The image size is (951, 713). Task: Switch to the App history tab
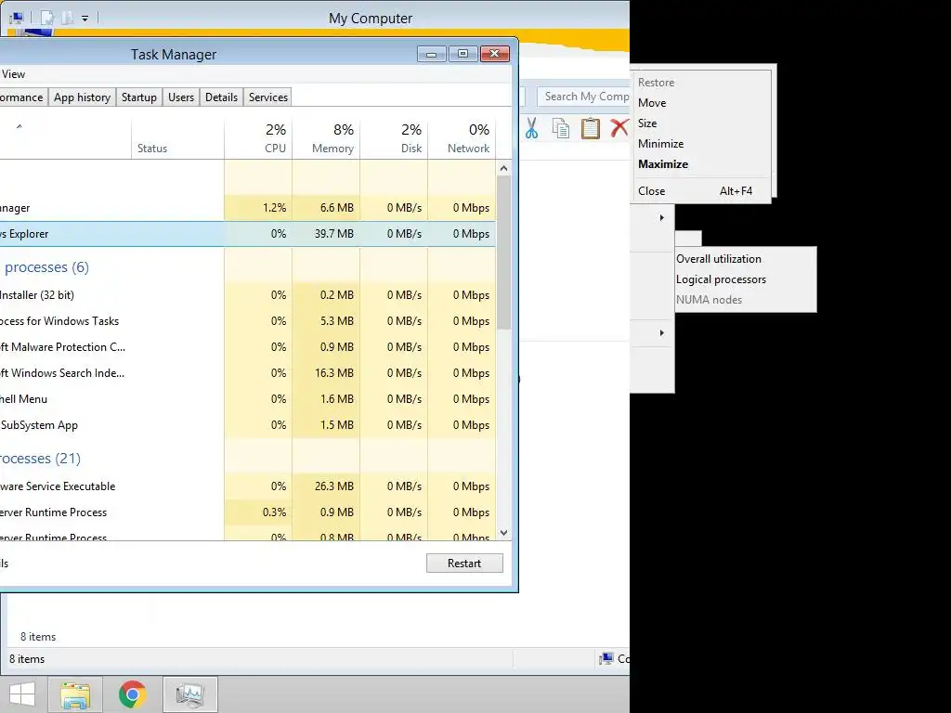click(82, 97)
